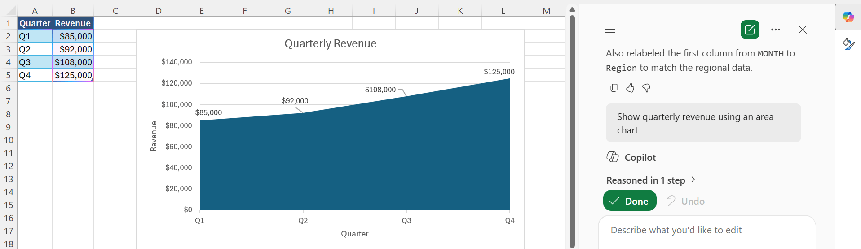Select the Quarterly Revenue chart title

click(x=331, y=43)
